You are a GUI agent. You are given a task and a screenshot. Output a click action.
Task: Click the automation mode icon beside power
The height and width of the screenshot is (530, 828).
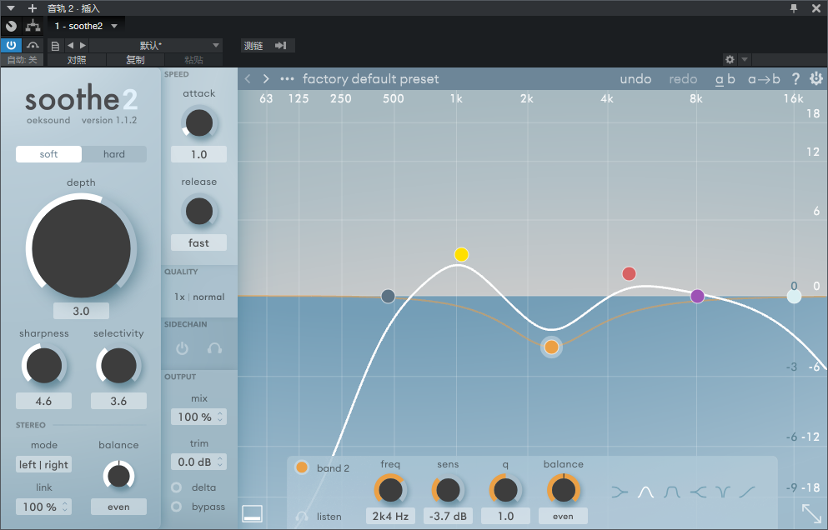tap(33, 45)
